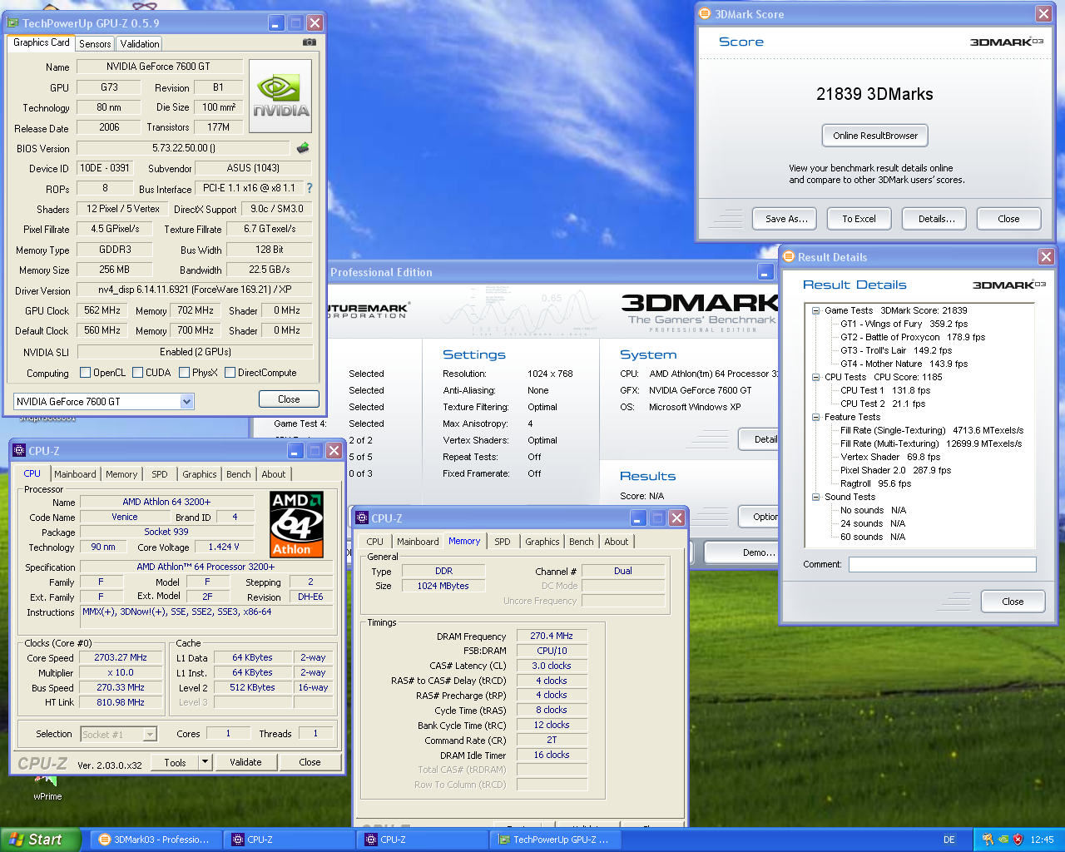
Task: Click the first CPU-Z taskbar button
Action: pos(289,840)
